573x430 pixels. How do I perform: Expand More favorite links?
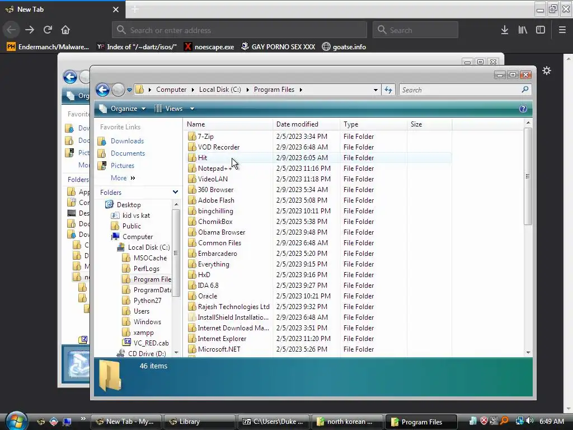[123, 177]
